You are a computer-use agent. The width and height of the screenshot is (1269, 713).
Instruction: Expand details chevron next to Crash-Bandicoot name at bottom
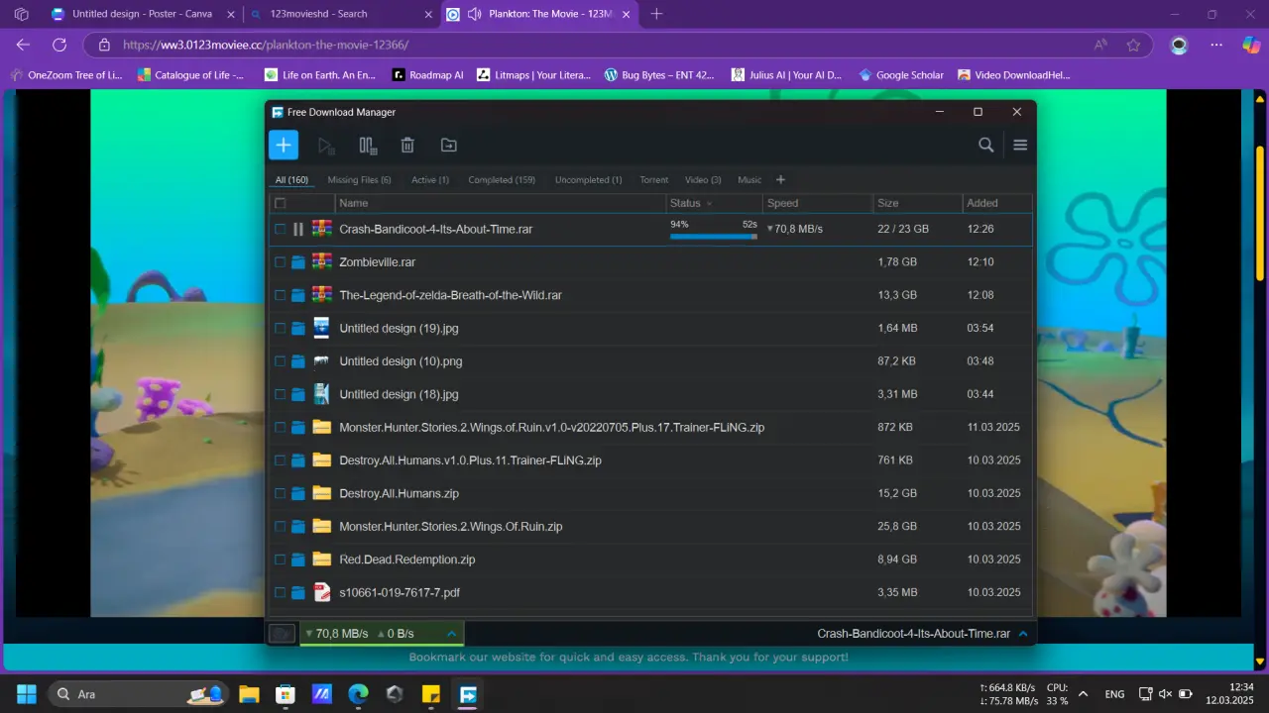pos(1023,634)
